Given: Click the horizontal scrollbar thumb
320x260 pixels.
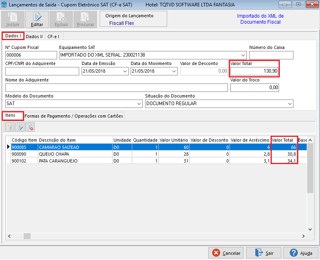Looking at the screenshot, I should pyautogui.click(x=27, y=236).
